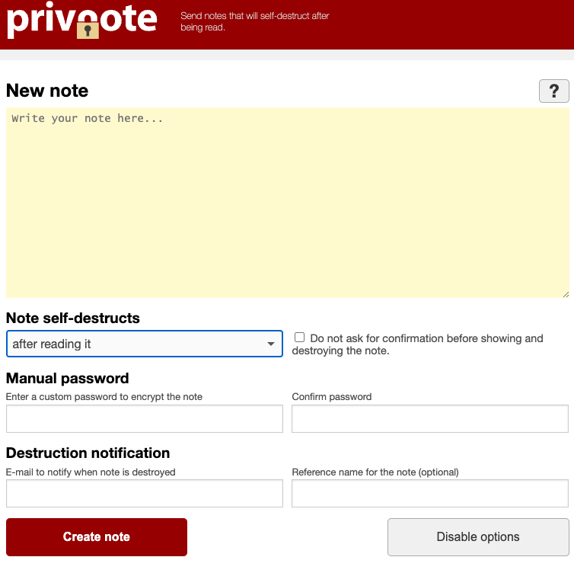Select the Confirm password input field

(x=430, y=419)
